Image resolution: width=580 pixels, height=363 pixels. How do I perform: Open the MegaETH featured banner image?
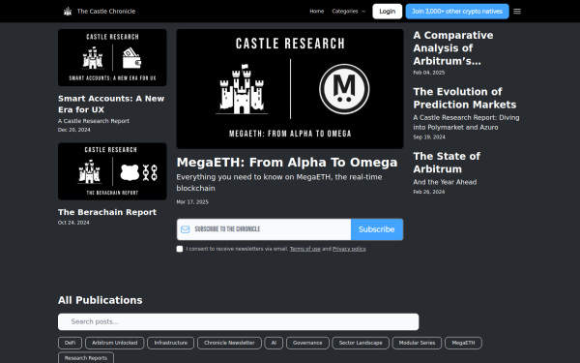[x=290, y=89]
